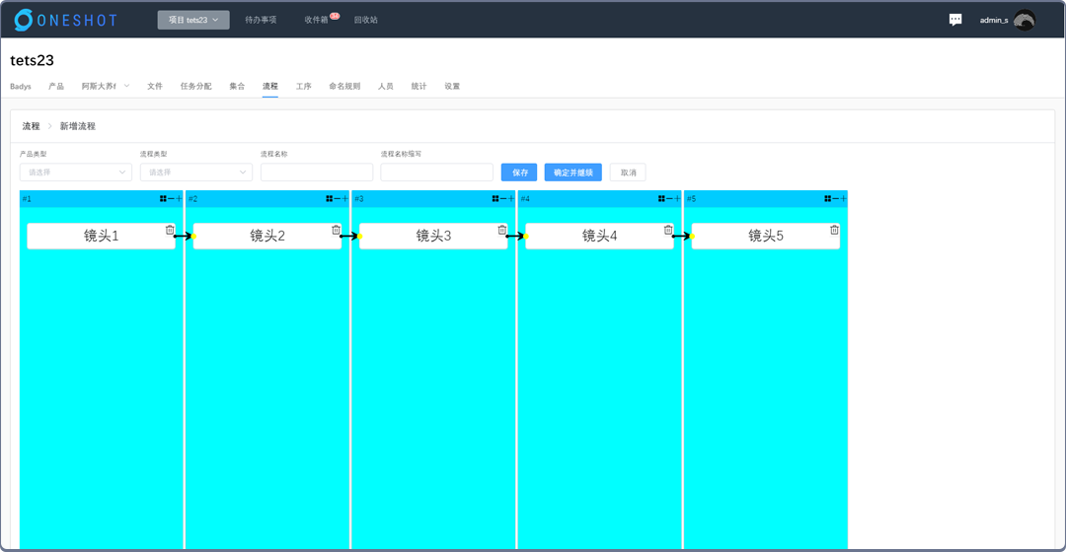Click the 保存 button
Screen dimensions: 1066x552
pyautogui.click(x=519, y=172)
